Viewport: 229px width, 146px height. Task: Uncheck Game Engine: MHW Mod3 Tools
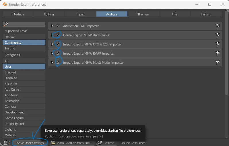pos(58,35)
